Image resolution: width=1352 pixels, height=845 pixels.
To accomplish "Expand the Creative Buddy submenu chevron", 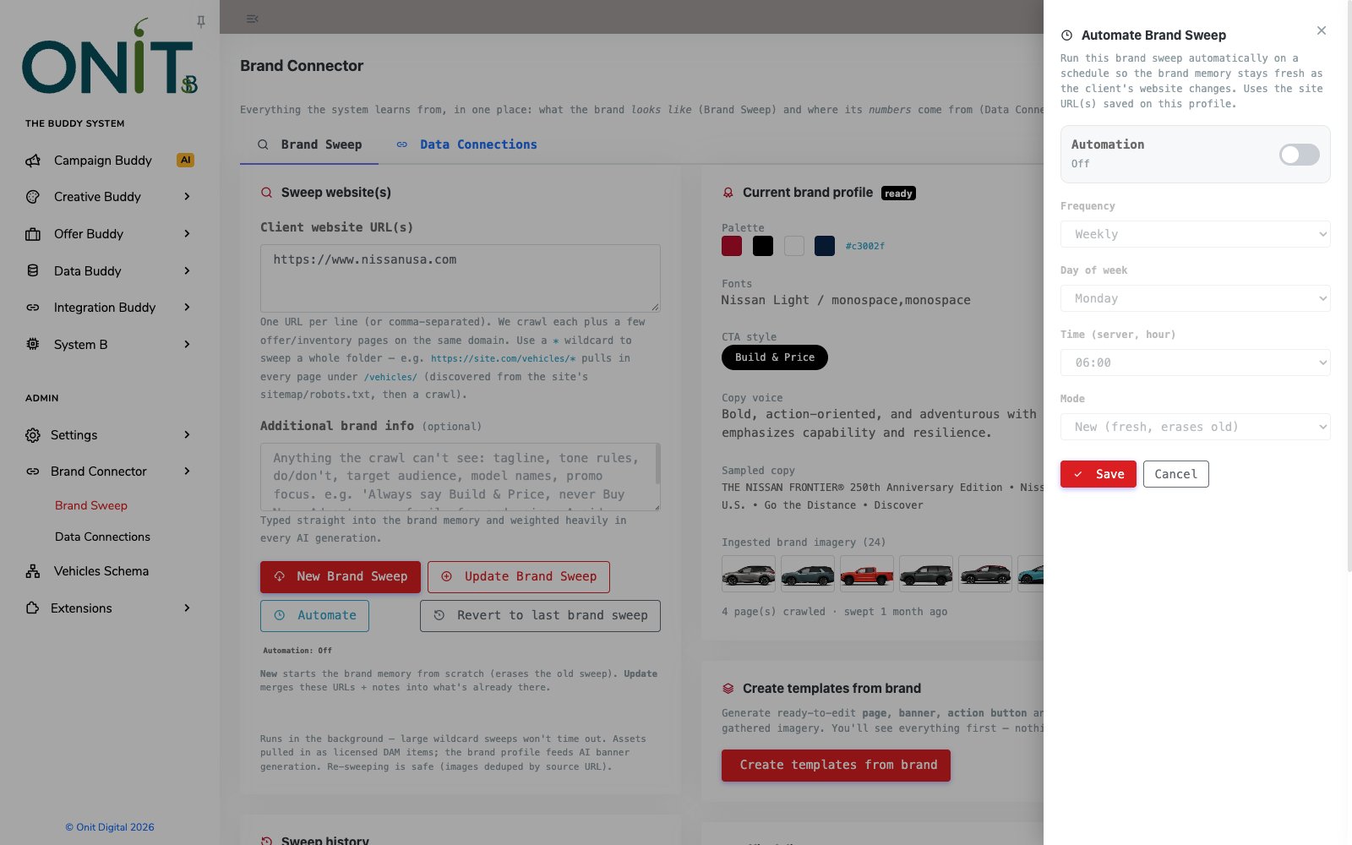I will (x=188, y=197).
